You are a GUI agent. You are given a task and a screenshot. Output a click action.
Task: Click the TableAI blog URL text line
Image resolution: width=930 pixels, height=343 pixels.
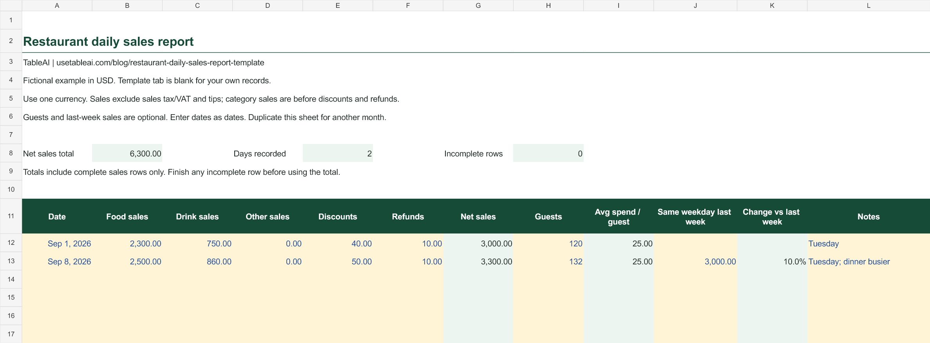pyautogui.click(x=144, y=63)
